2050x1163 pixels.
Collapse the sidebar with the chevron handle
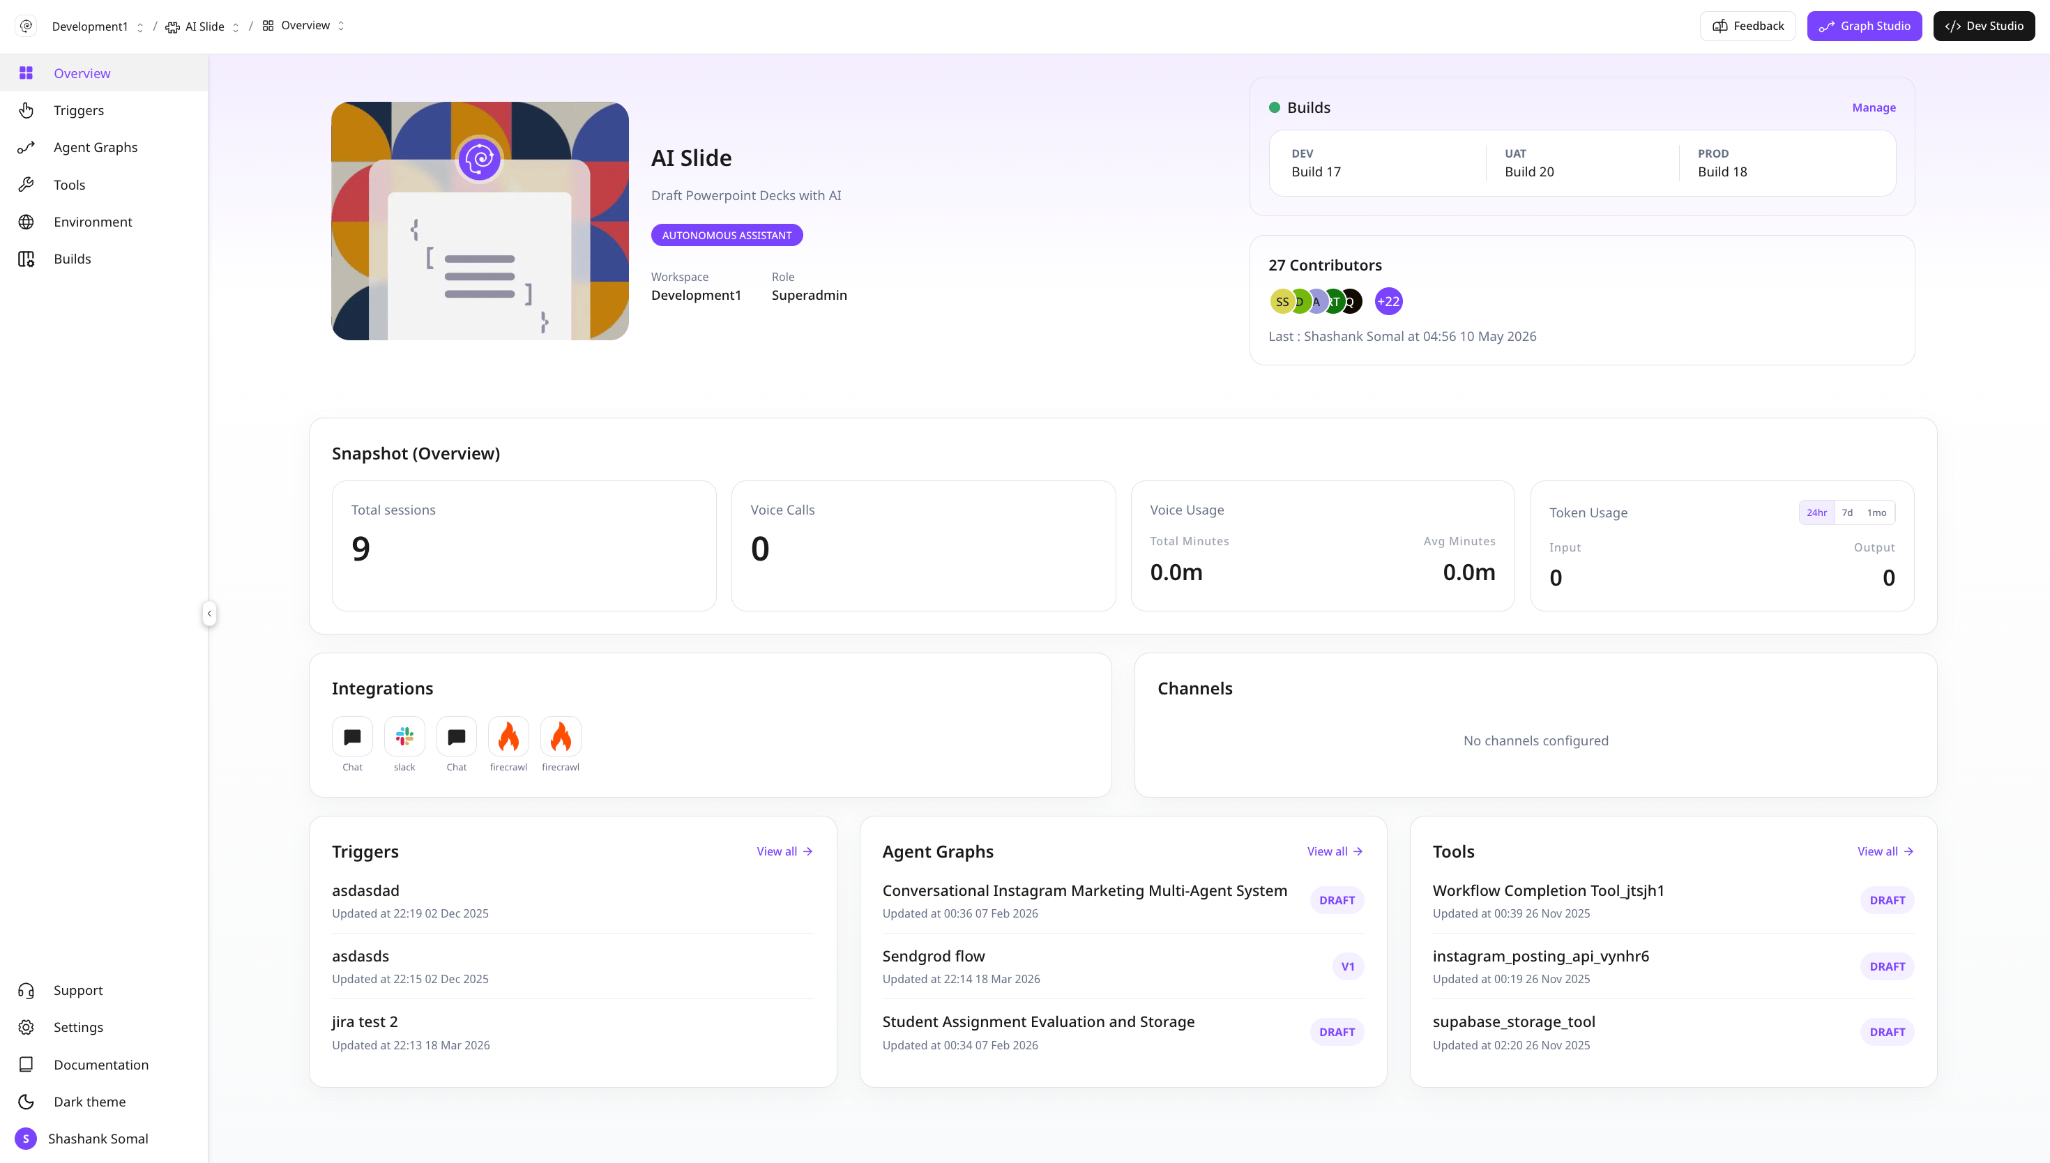pyautogui.click(x=209, y=614)
